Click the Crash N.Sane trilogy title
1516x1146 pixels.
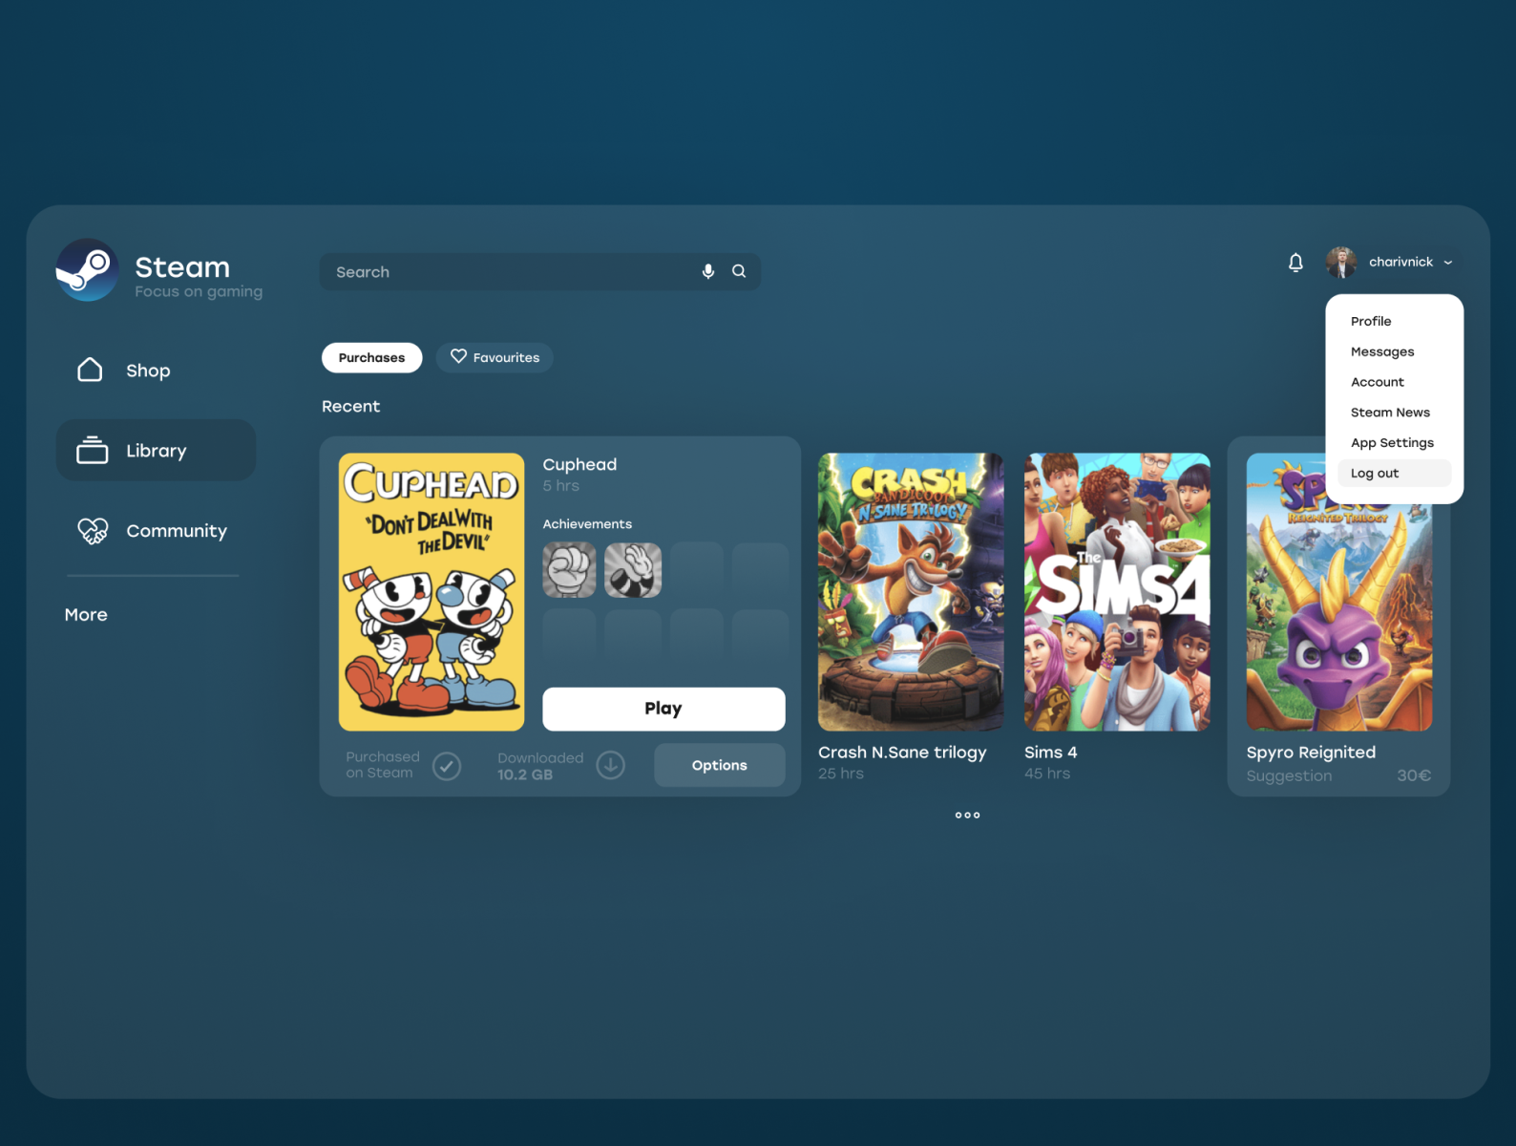pos(902,753)
